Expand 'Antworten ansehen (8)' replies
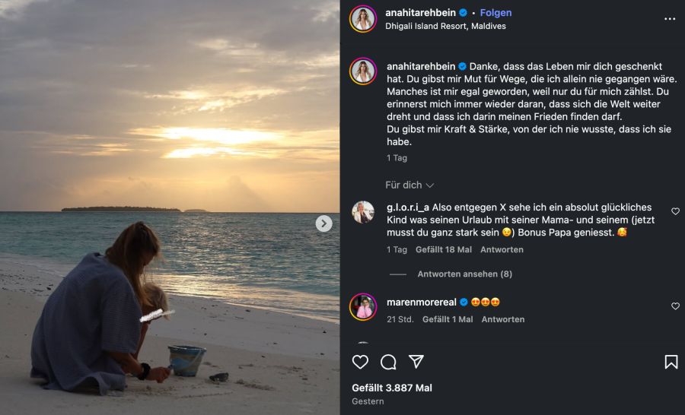 click(x=464, y=274)
